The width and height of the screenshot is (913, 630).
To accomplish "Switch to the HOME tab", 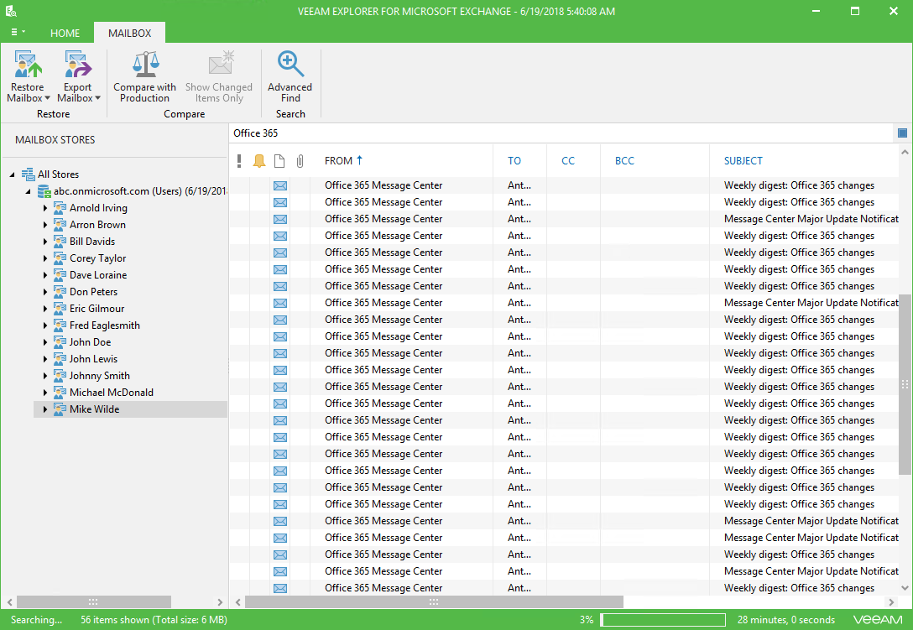I will (65, 34).
